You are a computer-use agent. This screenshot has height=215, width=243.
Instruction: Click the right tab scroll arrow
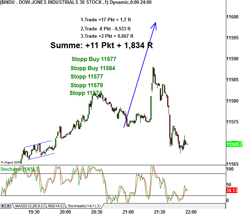click(x=9, y=206)
